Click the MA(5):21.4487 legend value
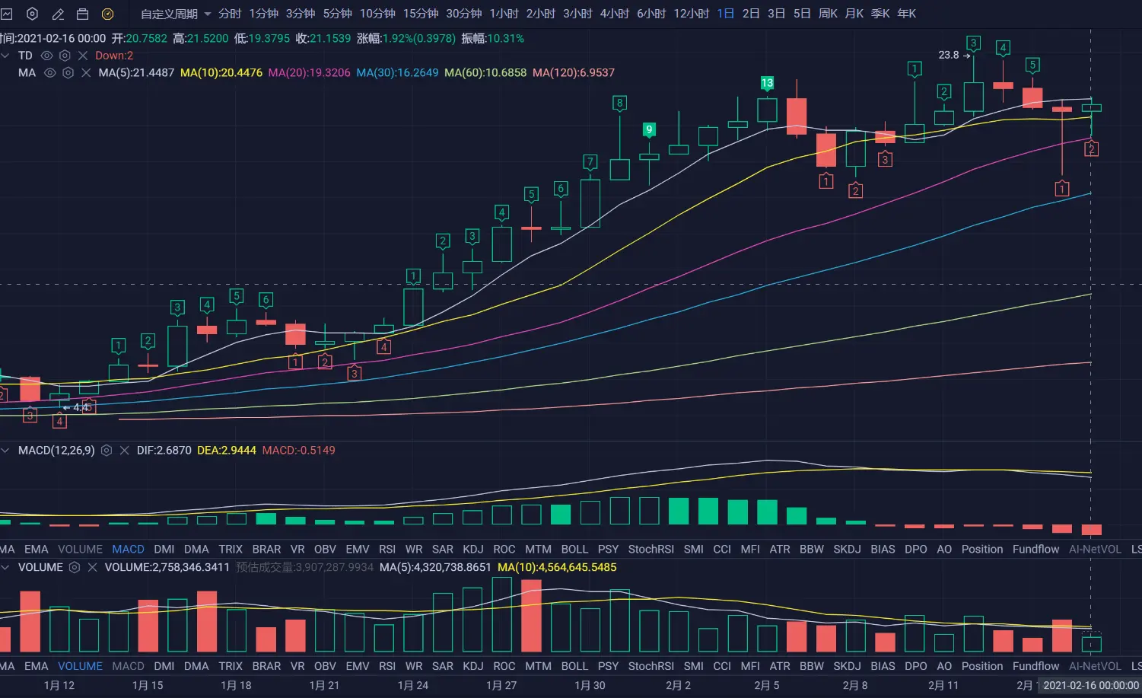Screen dimensions: 1142x698 coord(136,73)
